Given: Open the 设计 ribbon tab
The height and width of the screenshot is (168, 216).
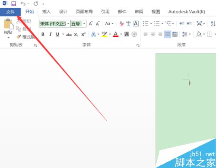Looking at the screenshot, I should pos(63,12).
